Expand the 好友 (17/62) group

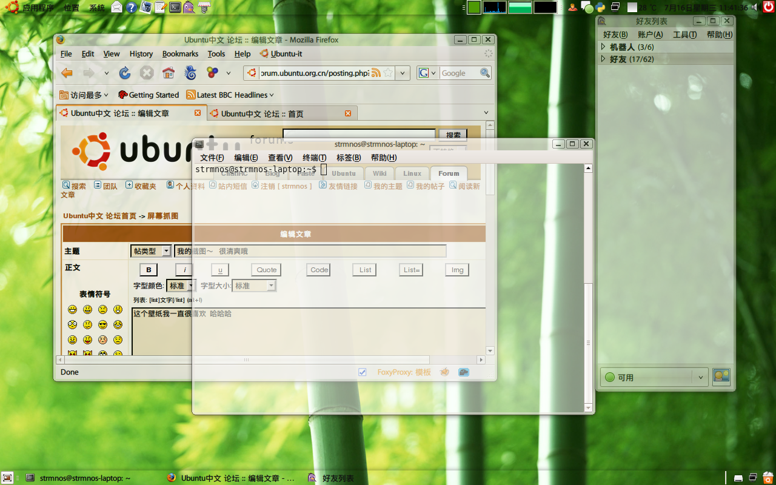603,59
